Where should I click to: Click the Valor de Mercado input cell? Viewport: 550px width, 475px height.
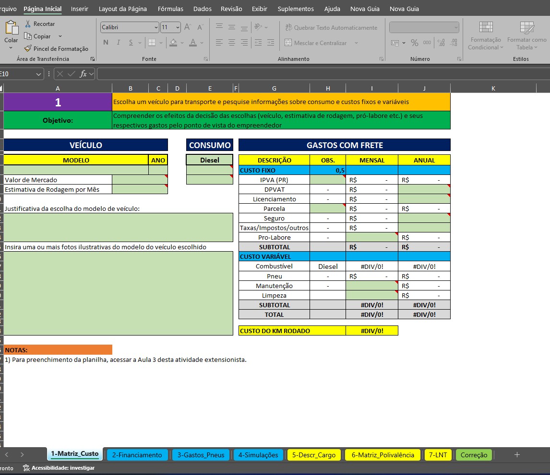point(140,180)
